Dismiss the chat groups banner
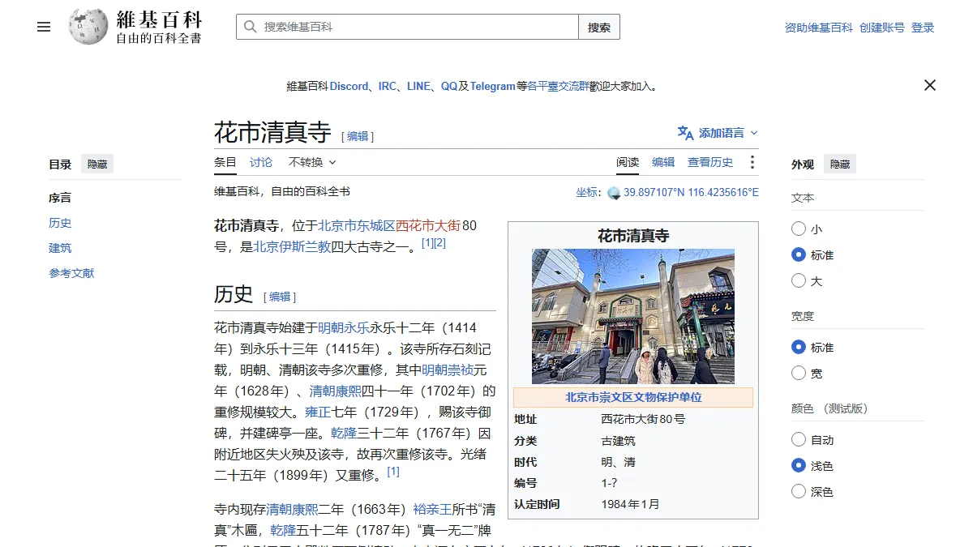 click(930, 85)
